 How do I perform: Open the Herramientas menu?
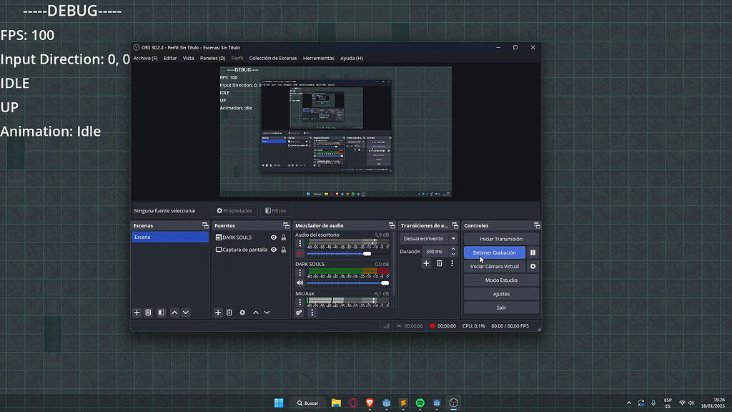click(318, 58)
